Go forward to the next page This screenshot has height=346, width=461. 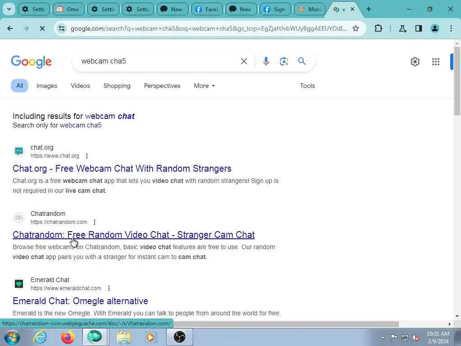tap(26, 28)
